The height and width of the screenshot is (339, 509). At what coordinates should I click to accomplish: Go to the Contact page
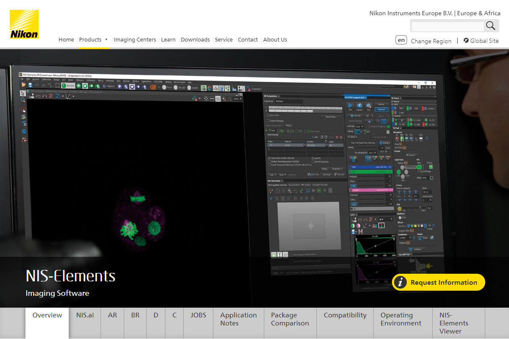click(248, 40)
